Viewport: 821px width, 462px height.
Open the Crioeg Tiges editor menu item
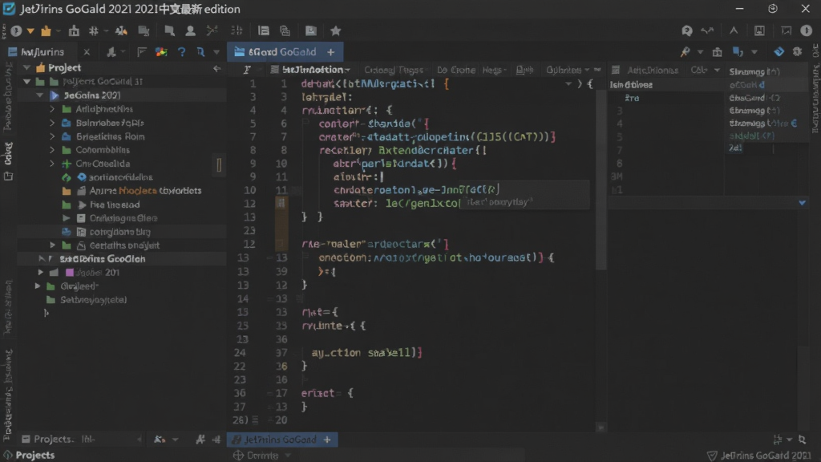pos(393,70)
